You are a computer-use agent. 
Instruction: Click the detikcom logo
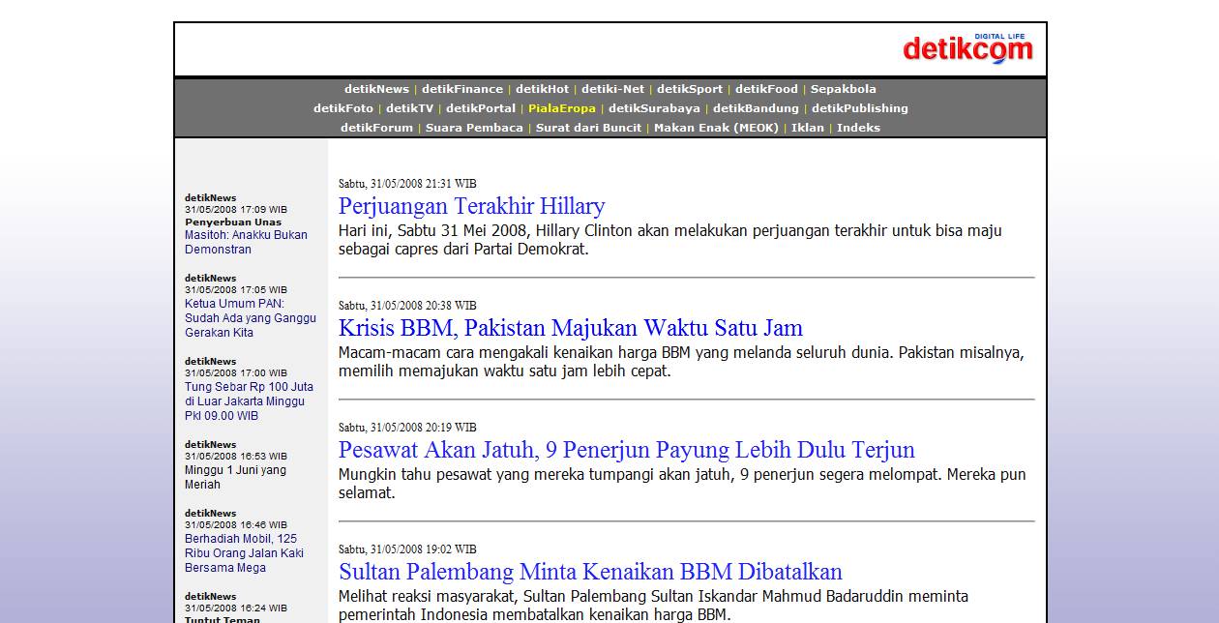(x=967, y=47)
